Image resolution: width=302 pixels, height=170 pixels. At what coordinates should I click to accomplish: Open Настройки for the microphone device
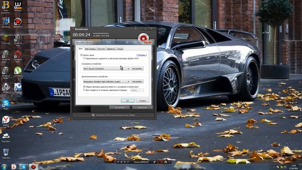click(x=137, y=82)
